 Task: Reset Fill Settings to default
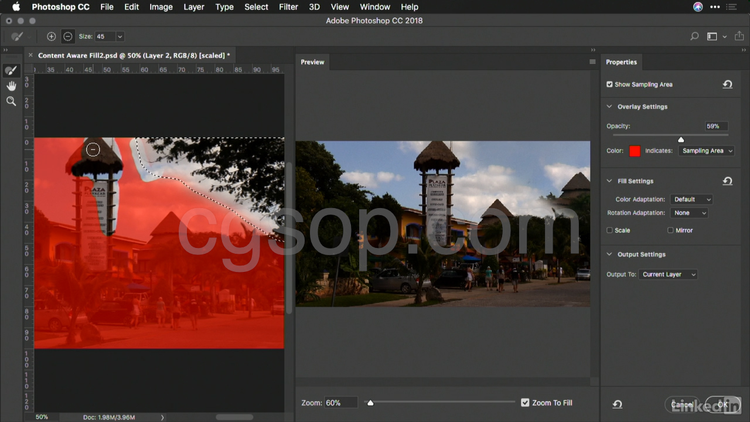[727, 181]
